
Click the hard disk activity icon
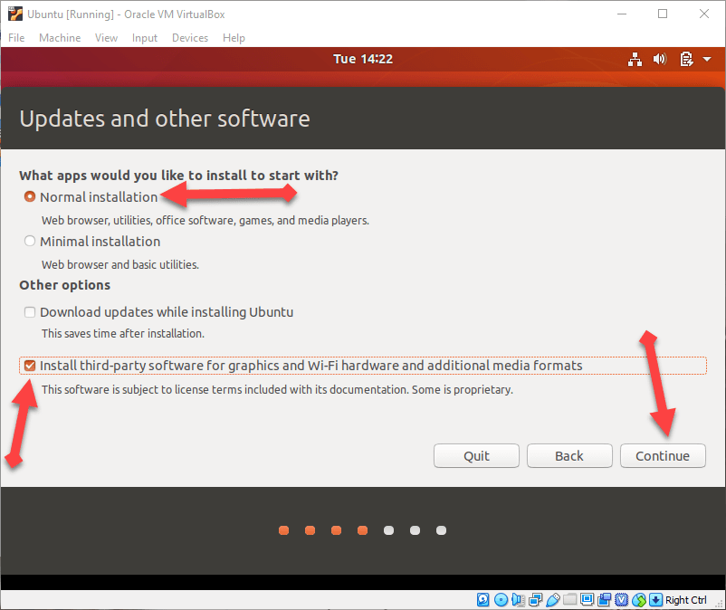[x=482, y=599]
